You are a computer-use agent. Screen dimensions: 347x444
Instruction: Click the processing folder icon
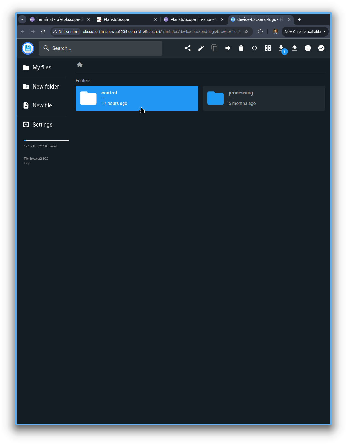click(216, 98)
